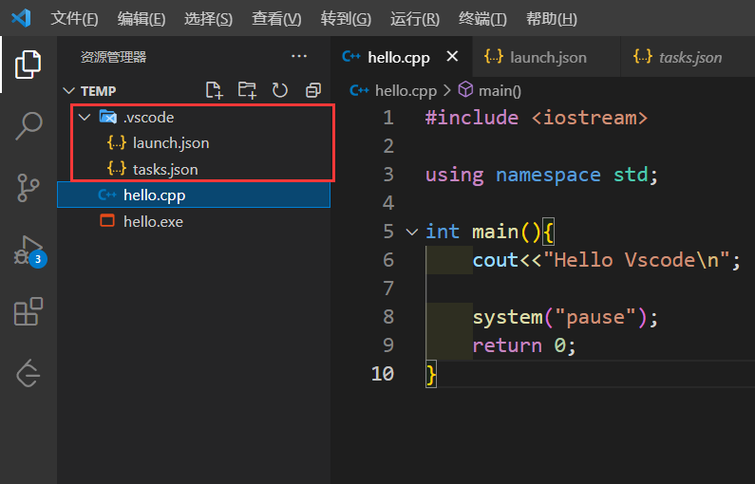The height and width of the screenshot is (484, 755).
Task: Collapse the TEMP workspace section
Action: click(x=69, y=90)
